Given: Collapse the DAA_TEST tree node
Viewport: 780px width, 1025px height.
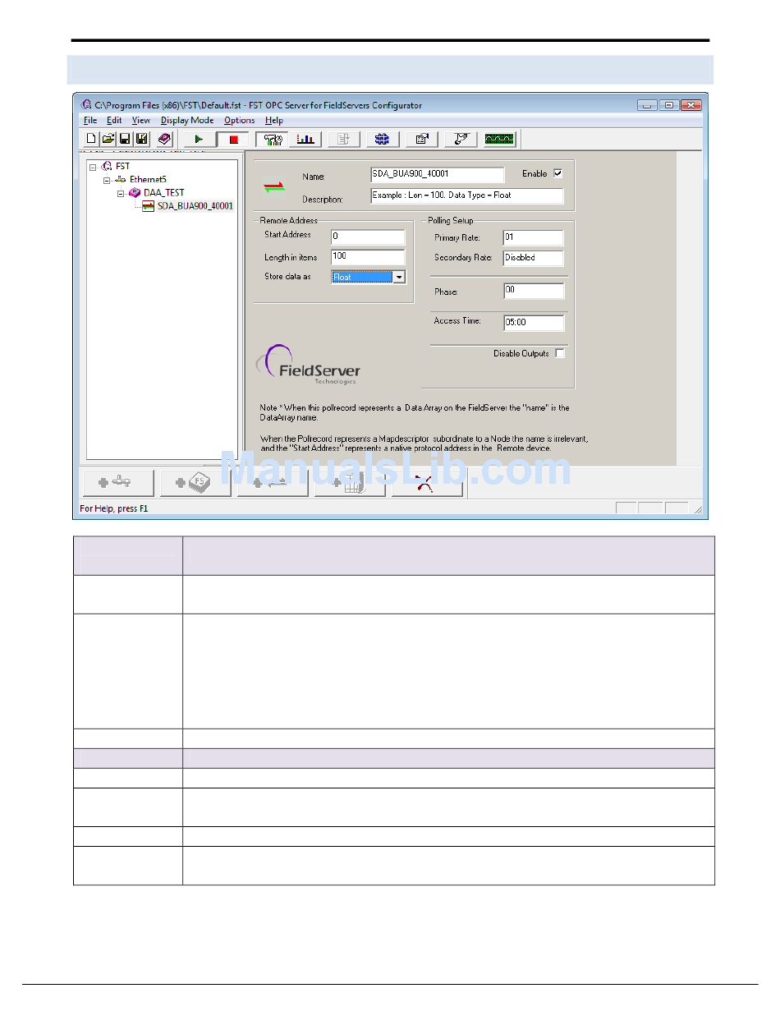Looking at the screenshot, I should tap(121, 193).
